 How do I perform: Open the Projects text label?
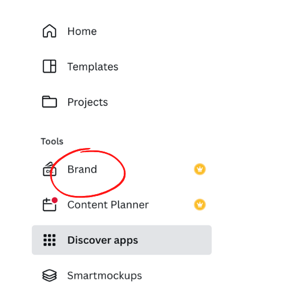tap(88, 102)
